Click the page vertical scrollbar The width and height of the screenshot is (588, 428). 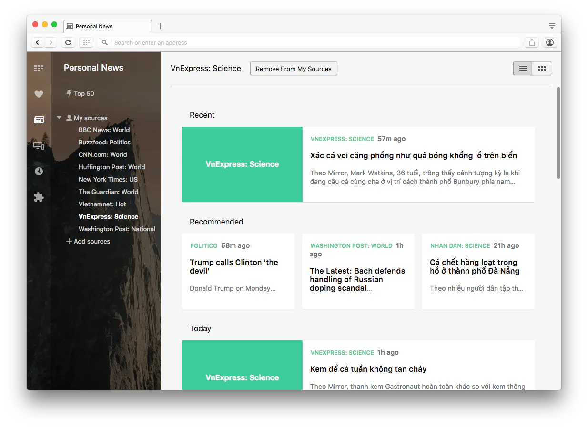point(558,133)
